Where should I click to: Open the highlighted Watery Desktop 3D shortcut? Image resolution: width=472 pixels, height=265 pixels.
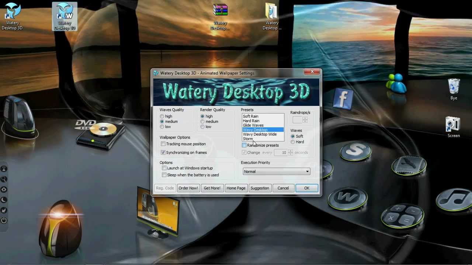pos(65,16)
